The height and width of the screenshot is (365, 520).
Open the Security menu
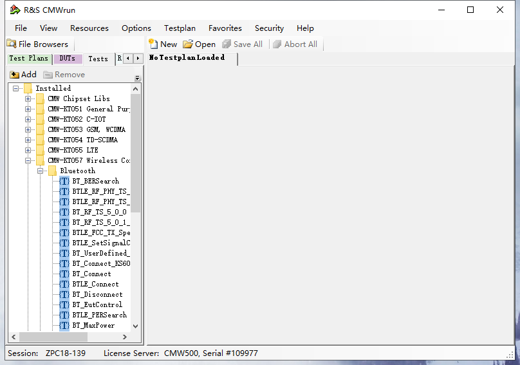pos(269,28)
